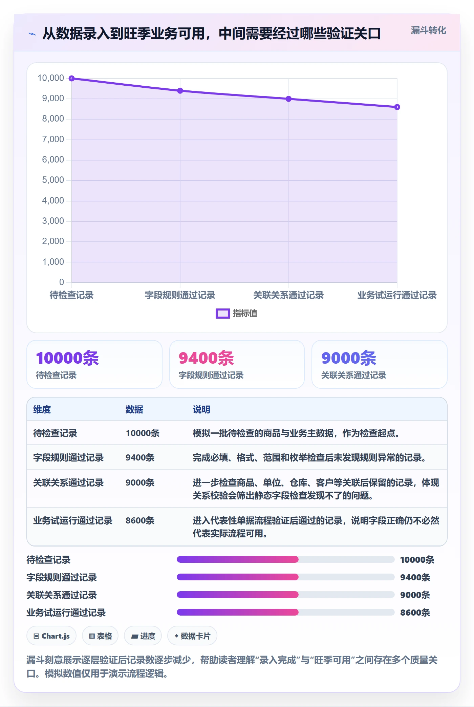
Task: Select the 关联关系通过记录 data point on chart
Action: pos(288,99)
